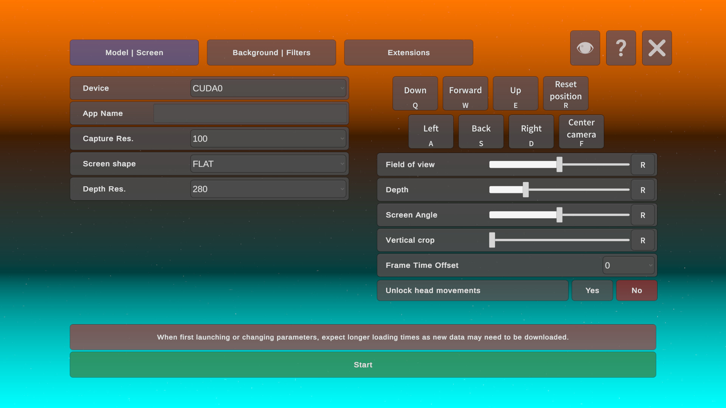This screenshot has height=408, width=726.
Task: Open the Frame Time Offset dropdown
Action: point(628,265)
